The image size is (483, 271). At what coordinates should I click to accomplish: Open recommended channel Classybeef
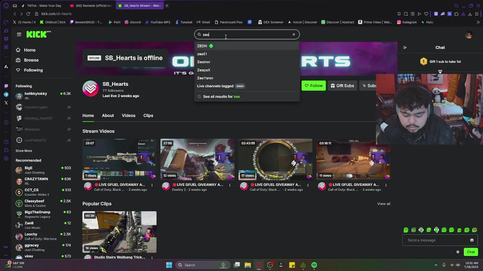[x=43, y=203]
